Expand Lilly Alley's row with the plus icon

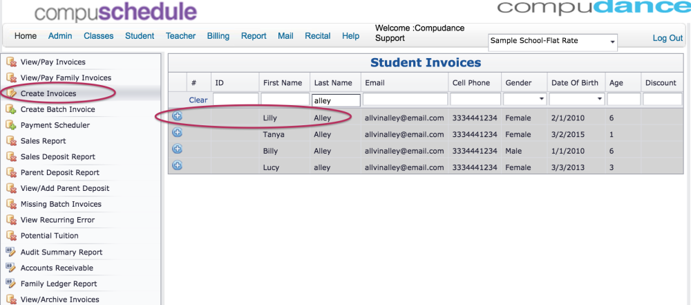click(x=177, y=116)
